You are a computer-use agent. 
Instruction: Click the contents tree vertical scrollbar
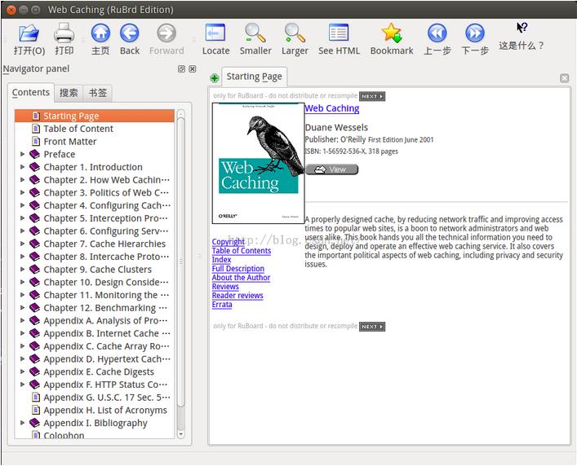[x=180, y=261]
